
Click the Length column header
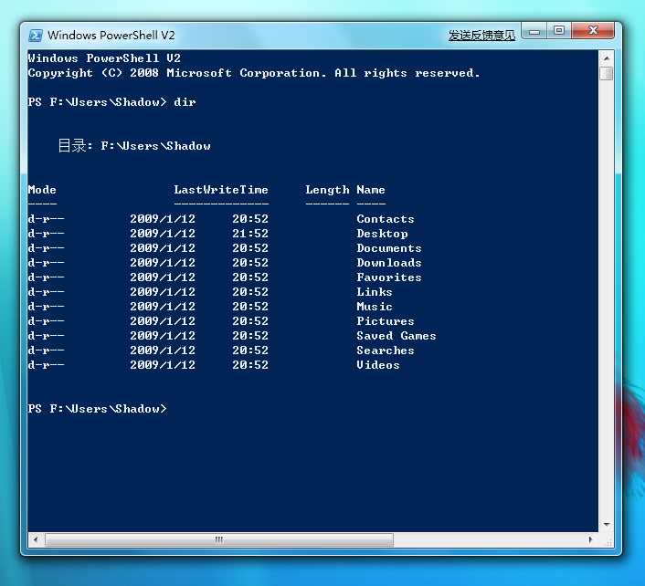click(x=327, y=190)
